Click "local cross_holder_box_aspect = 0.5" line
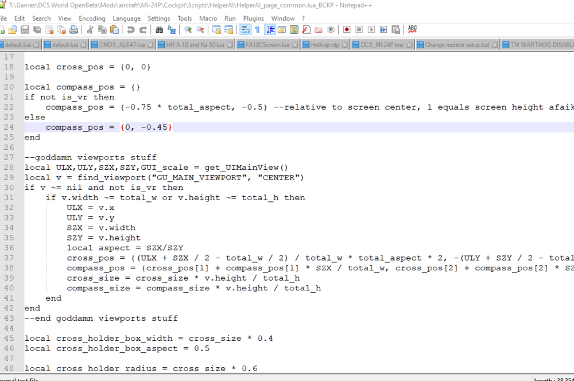574x381 pixels. [117, 348]
